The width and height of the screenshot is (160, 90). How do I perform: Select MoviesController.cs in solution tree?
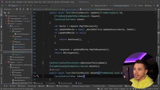click(22, 39)
